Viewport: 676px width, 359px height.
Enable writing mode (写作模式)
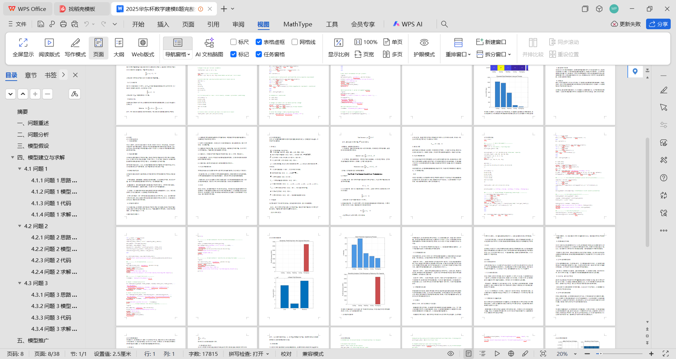click(x=75, y=48)
